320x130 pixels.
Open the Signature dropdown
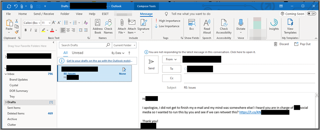143,26
